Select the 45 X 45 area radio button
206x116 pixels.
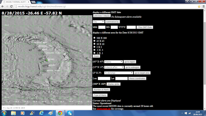click(94, 41)
